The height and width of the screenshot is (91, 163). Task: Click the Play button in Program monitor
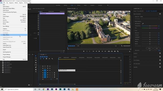(99, 51)
